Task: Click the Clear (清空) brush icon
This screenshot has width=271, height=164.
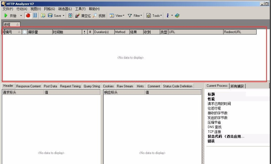Action: point(77,16)
